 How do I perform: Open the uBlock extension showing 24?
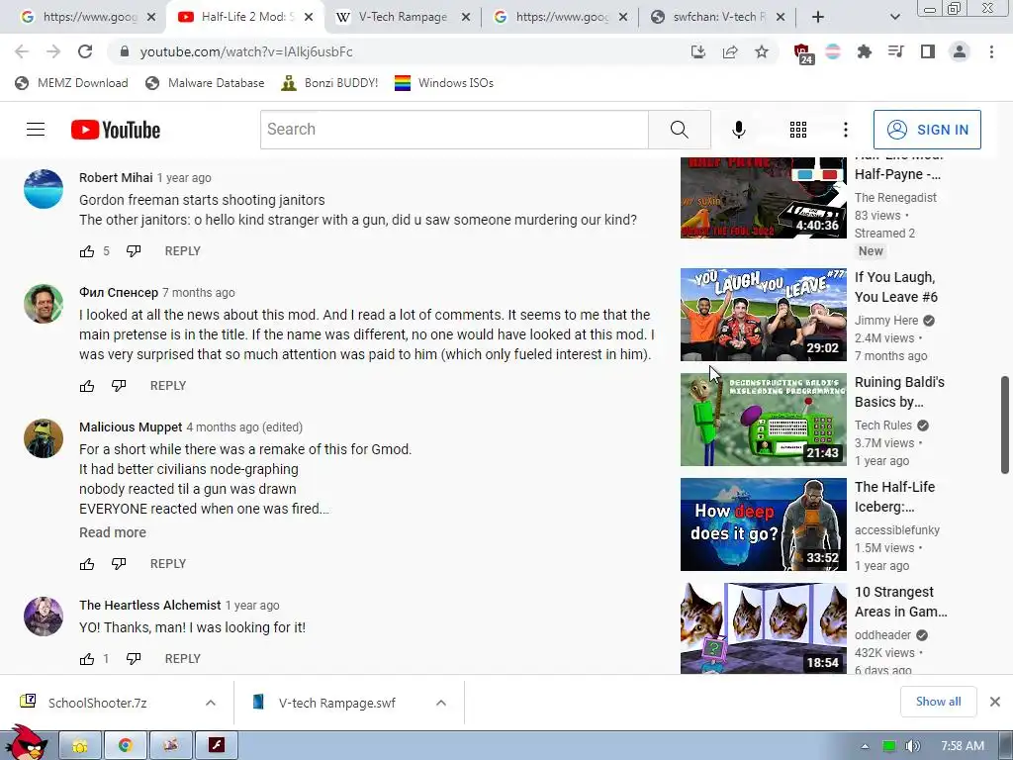[801, 53]
